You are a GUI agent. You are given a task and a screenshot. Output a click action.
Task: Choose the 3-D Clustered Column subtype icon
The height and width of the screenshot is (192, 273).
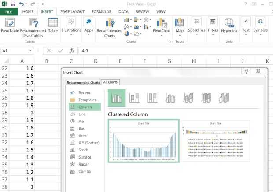[x=170, y=98]
